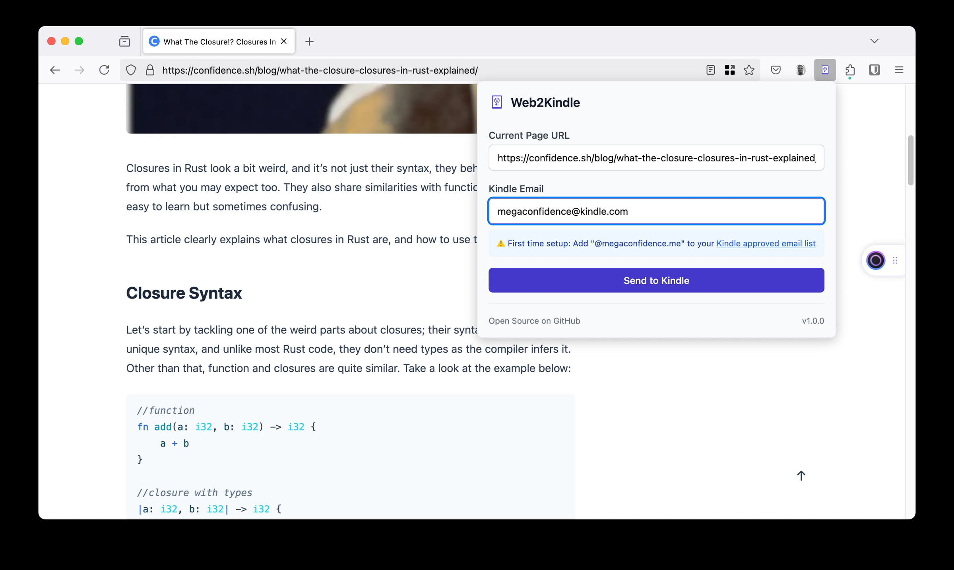
Task: Click the Web2Kindle logo icon in popup
Action: [496, 103]
